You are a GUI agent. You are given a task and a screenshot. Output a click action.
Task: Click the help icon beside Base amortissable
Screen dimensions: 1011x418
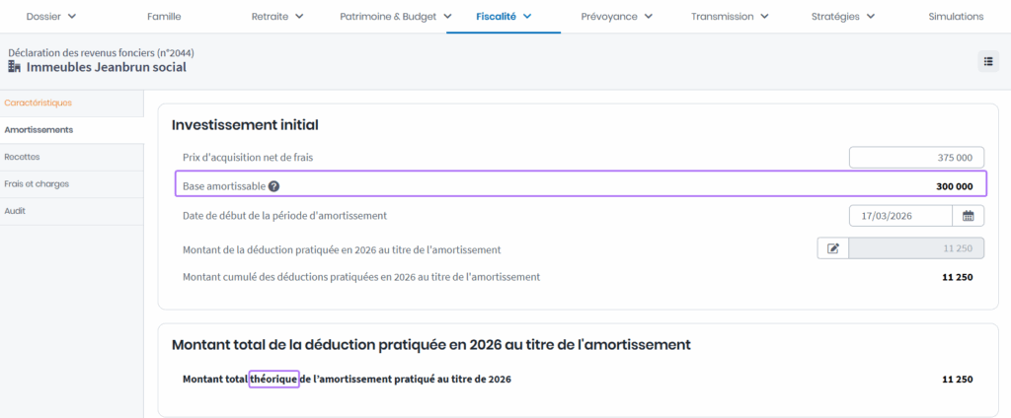273,186
